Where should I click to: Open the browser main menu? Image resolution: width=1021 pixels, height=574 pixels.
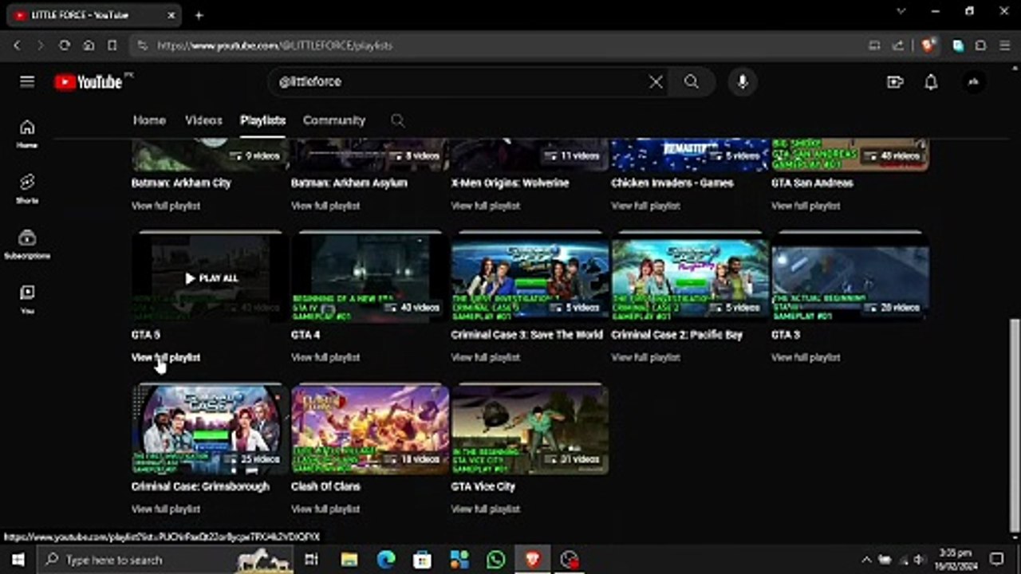(x=1003, y=45)
